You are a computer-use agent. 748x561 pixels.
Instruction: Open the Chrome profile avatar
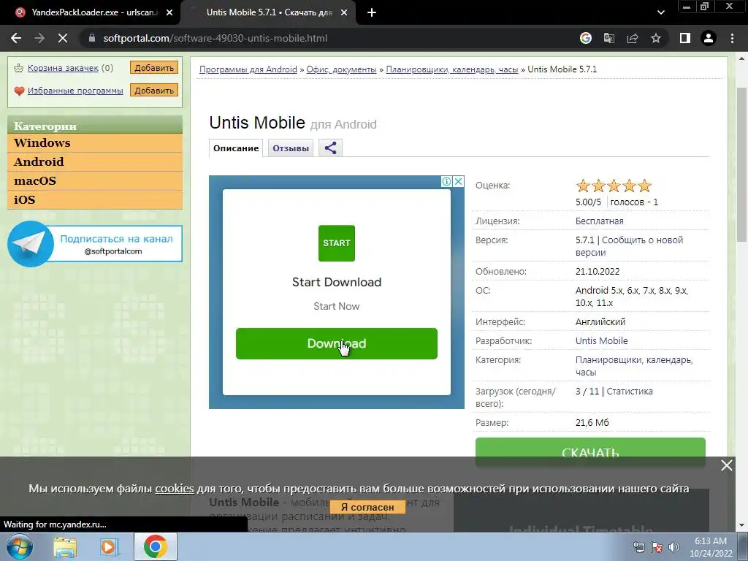[709, 38]
